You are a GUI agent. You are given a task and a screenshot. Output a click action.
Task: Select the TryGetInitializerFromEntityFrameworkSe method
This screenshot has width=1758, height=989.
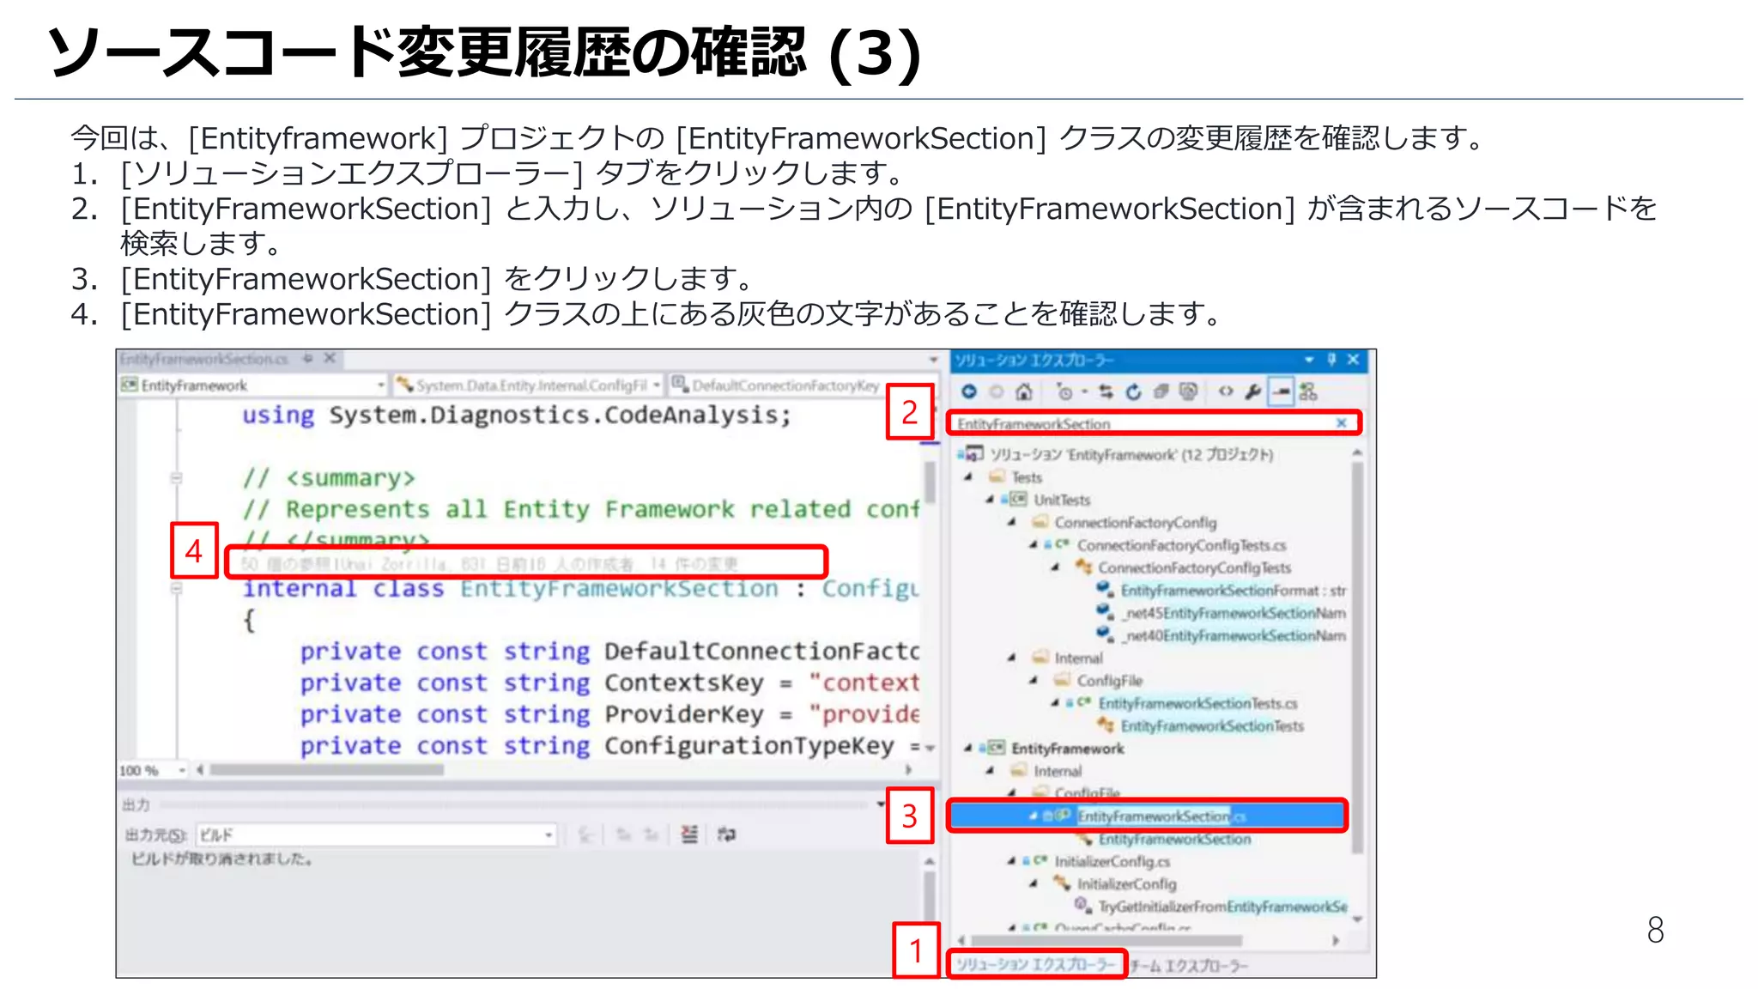pos(1223,907)
